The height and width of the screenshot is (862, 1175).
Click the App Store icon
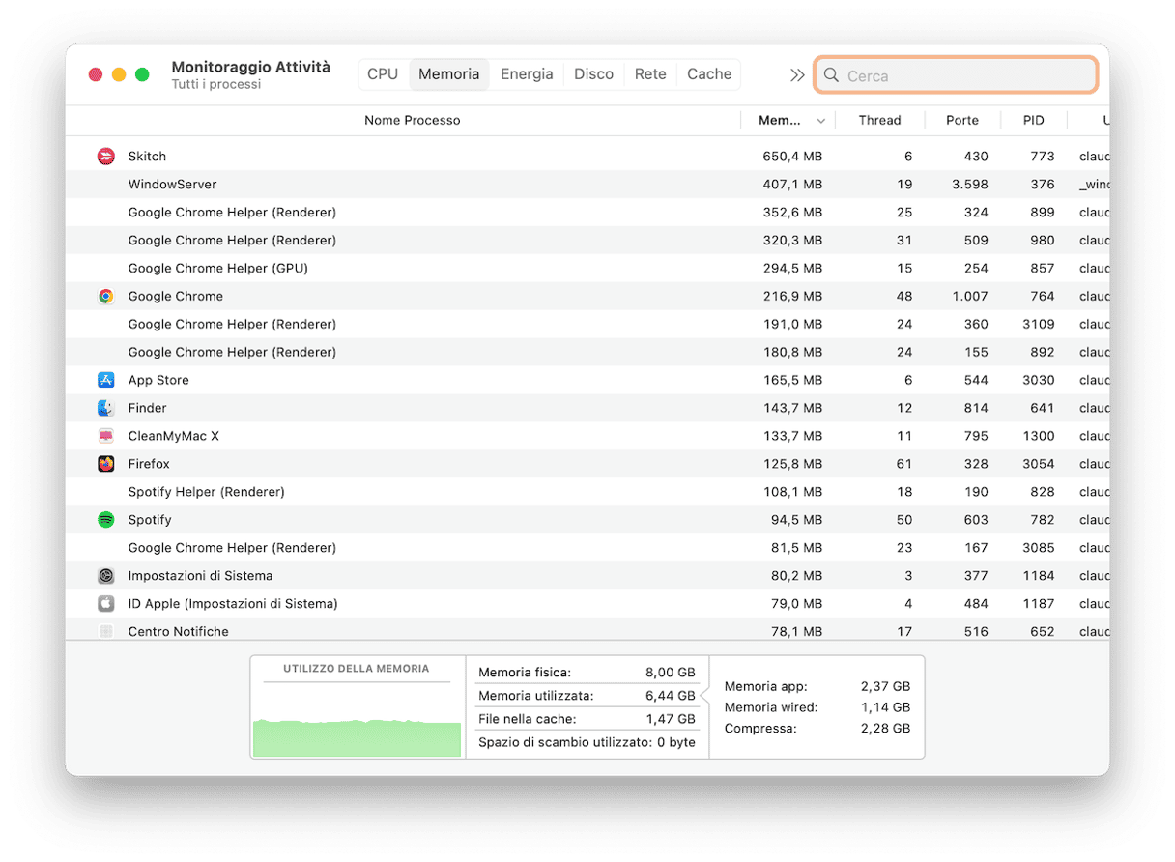[x=106, y=381]
